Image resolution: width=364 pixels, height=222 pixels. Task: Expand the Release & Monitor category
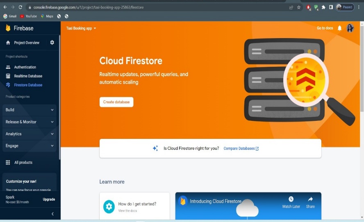30,122
